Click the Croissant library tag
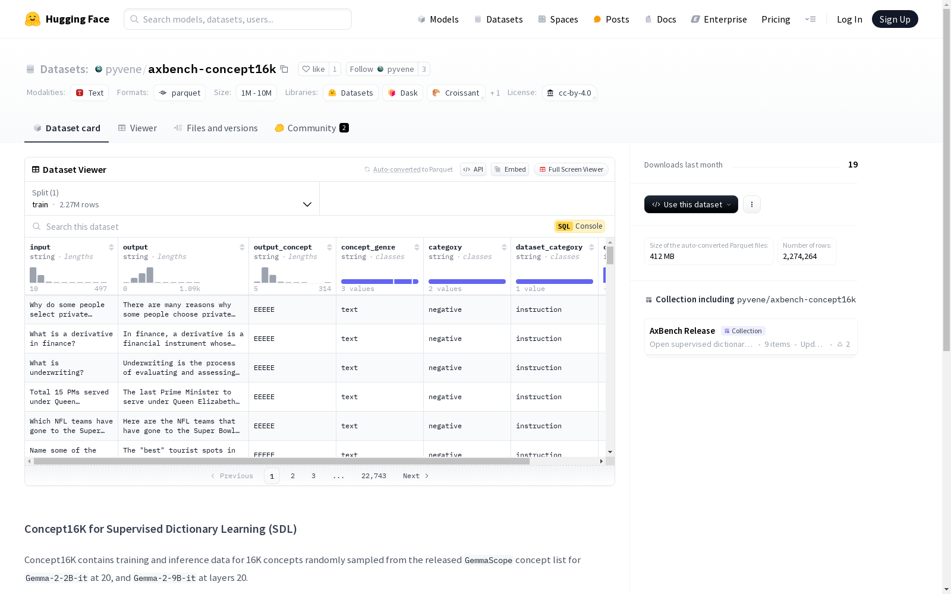Image resolution: width=951 pixels, height=594 pixels. click(456, 93)
